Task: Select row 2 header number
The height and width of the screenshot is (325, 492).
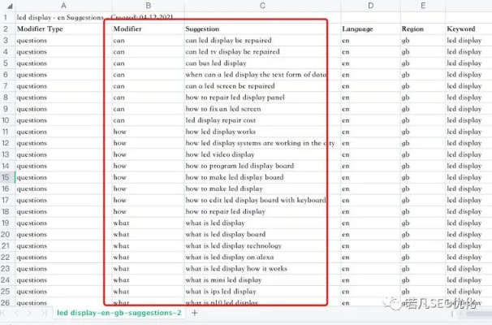Action: pos(6,28)
